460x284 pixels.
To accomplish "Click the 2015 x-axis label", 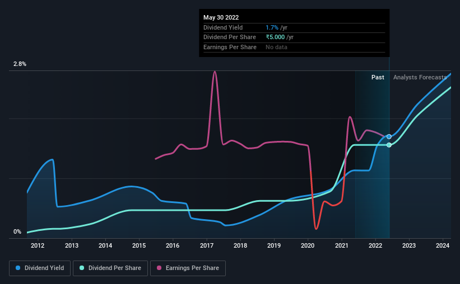I will pos(139,245).
